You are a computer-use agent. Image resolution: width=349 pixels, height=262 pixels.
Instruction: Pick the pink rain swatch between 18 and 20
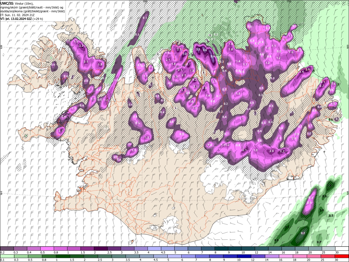[300, 256]
